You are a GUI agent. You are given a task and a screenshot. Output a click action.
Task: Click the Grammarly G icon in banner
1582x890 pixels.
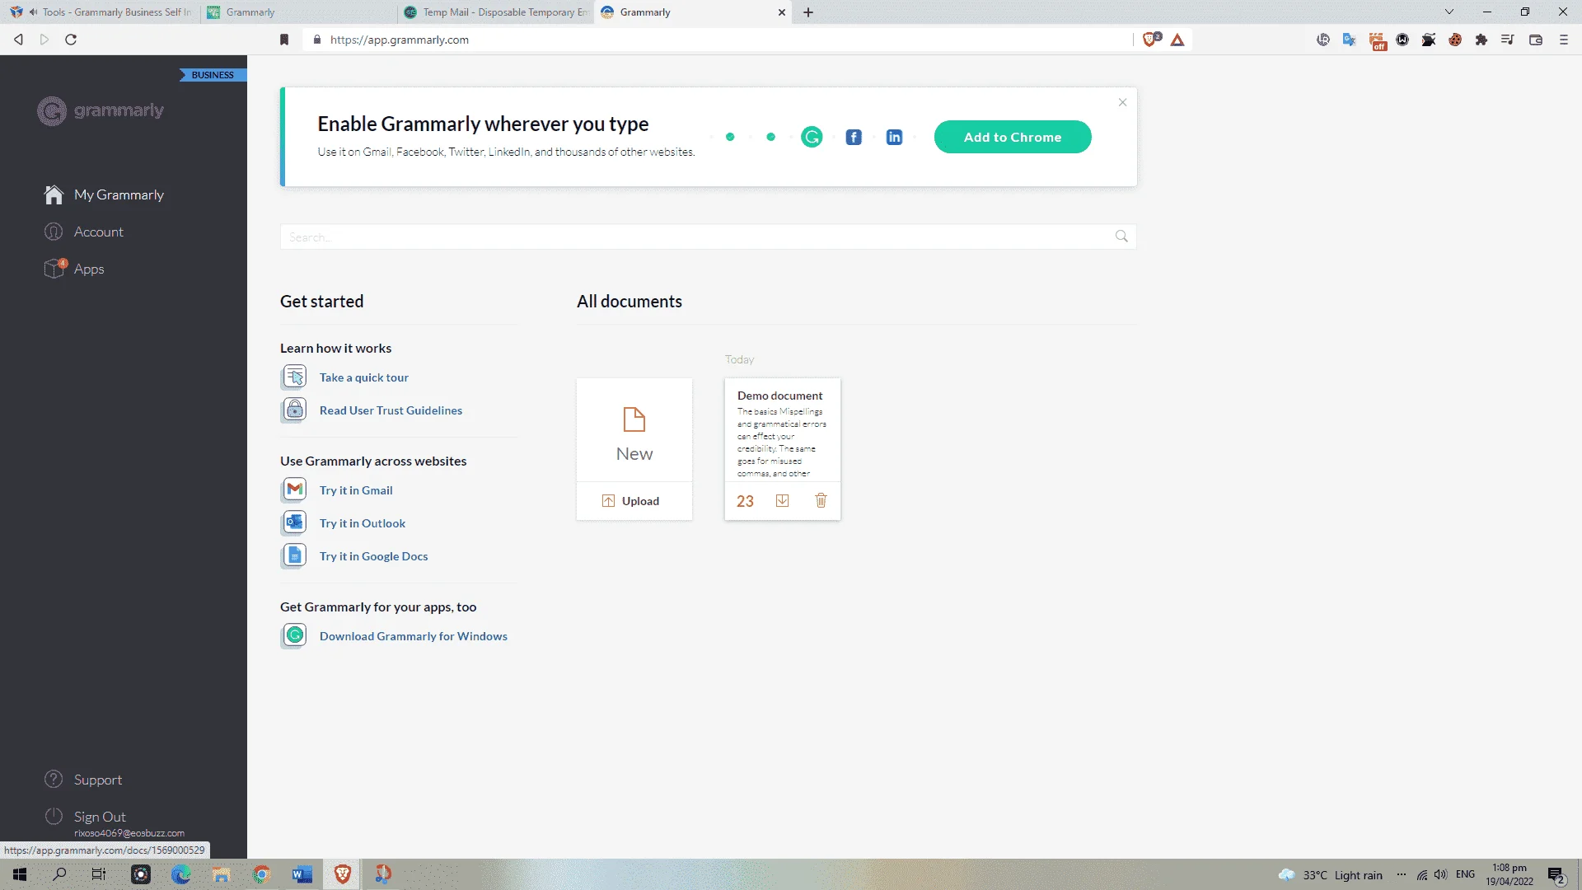812,137
